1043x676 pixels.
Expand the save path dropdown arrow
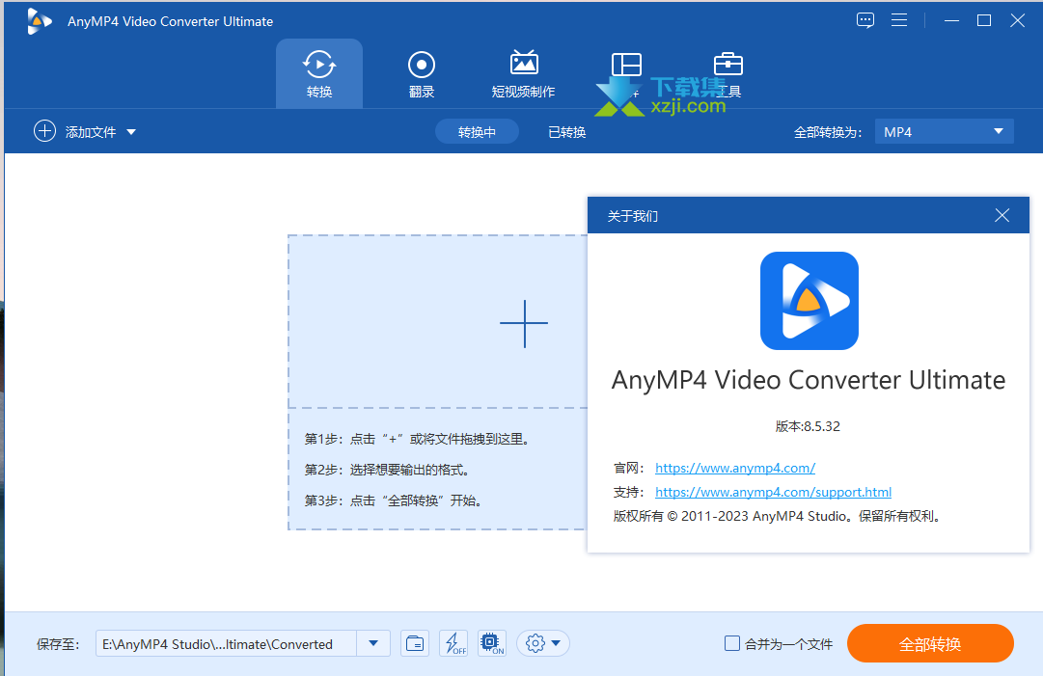pyautogui.click(x=373, y=643)
